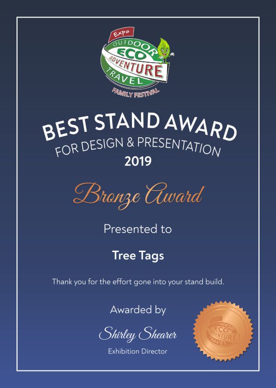
Task: Click the 'Awarded by' text
Action: (x=138, y=310)
